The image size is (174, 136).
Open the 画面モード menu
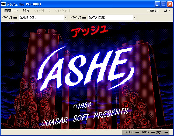click(11, 11)
